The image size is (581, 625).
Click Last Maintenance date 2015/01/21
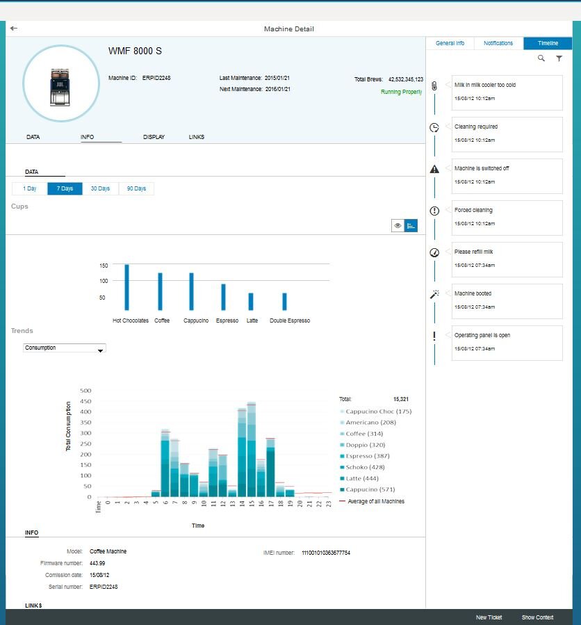(277, 78)
